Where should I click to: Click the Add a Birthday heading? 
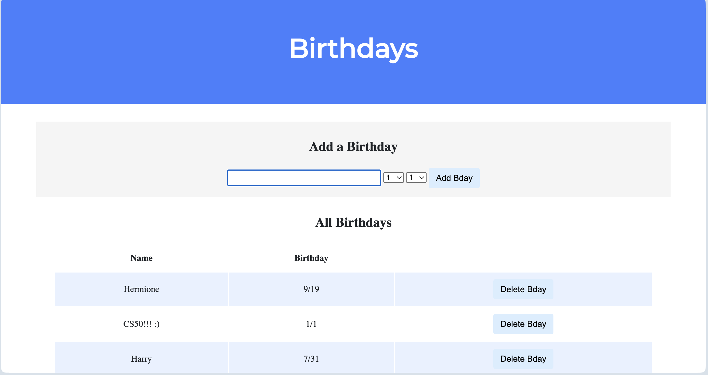[353, 147]
